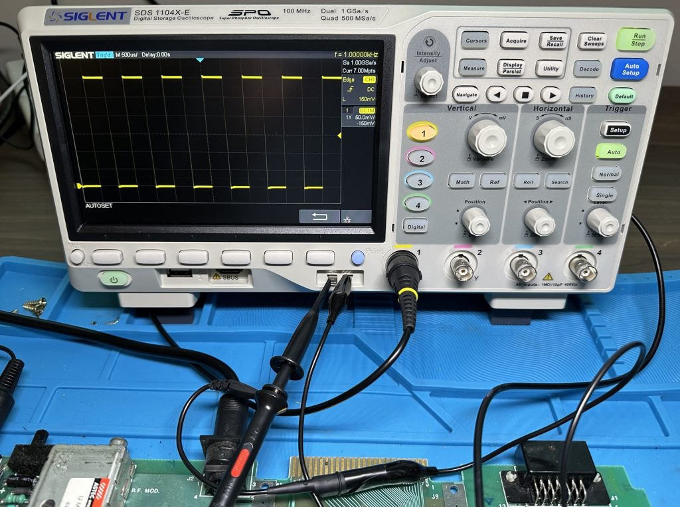Push the Ref button
Viewport: 680px width, 507px height.
[x=493, y=182]
